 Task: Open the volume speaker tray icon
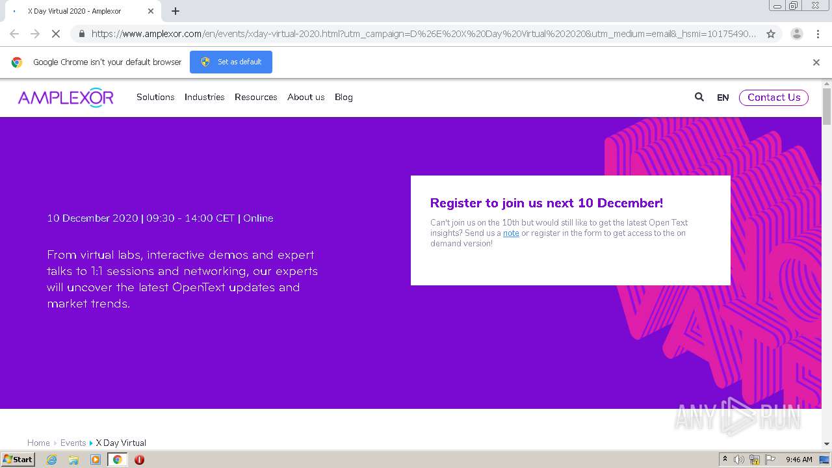(x=739, y=460)
